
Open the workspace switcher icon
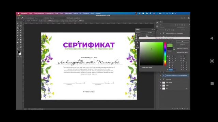(x=185, y=18)
